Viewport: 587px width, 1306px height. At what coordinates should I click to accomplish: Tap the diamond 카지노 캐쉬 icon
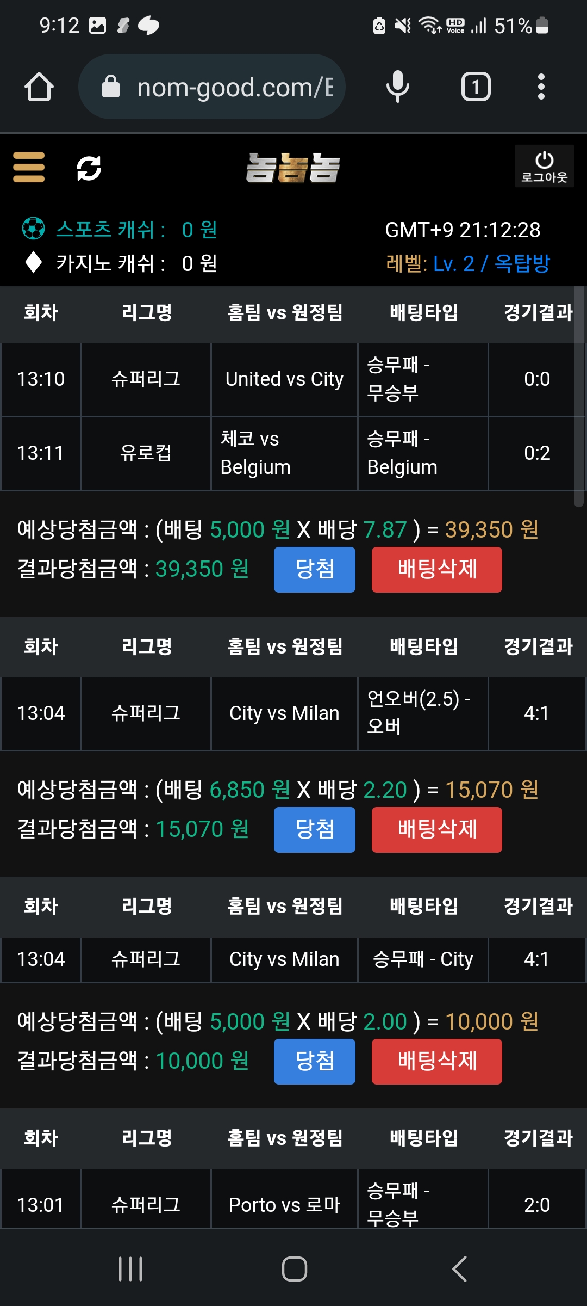tap(34, 262)
